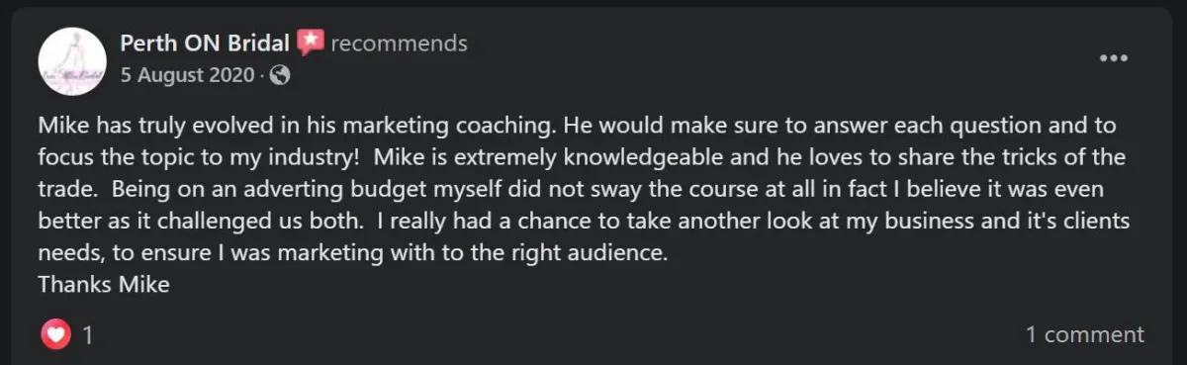Open the 5 August 2020 post timestamp
1187x365 pixels.
pyautogui.click(x=187, y=75)
